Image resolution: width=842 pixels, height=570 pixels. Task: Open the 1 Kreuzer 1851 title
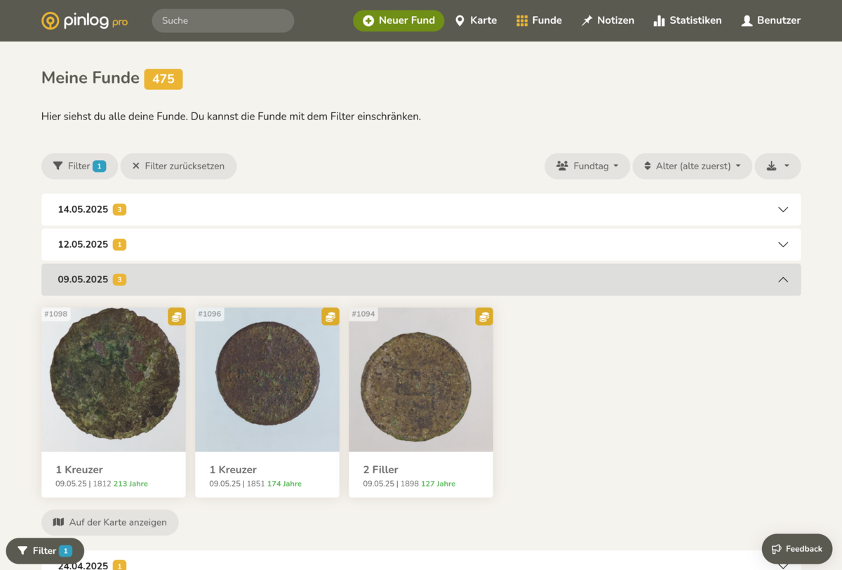[x=233, y=470]
